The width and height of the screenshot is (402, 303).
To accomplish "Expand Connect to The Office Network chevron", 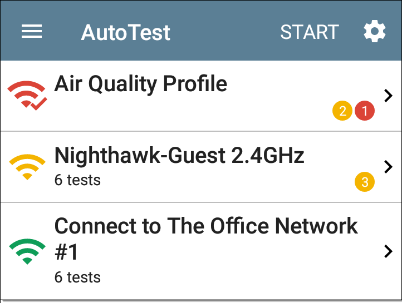I will tap(388, 251).
